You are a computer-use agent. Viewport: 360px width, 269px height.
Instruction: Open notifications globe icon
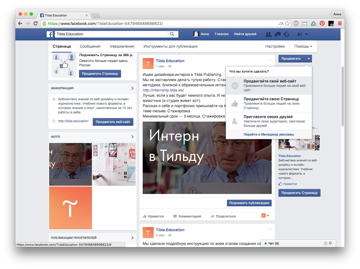[287, 34]
